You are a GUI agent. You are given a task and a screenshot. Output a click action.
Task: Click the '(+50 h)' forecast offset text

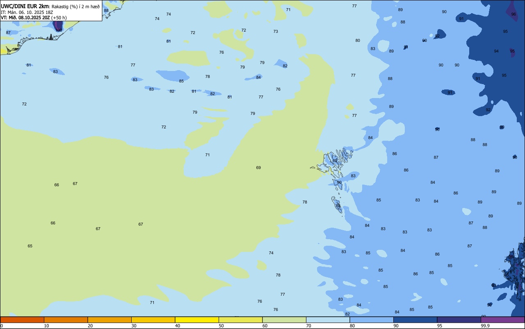pyautogui.click(x=59, y=18)
